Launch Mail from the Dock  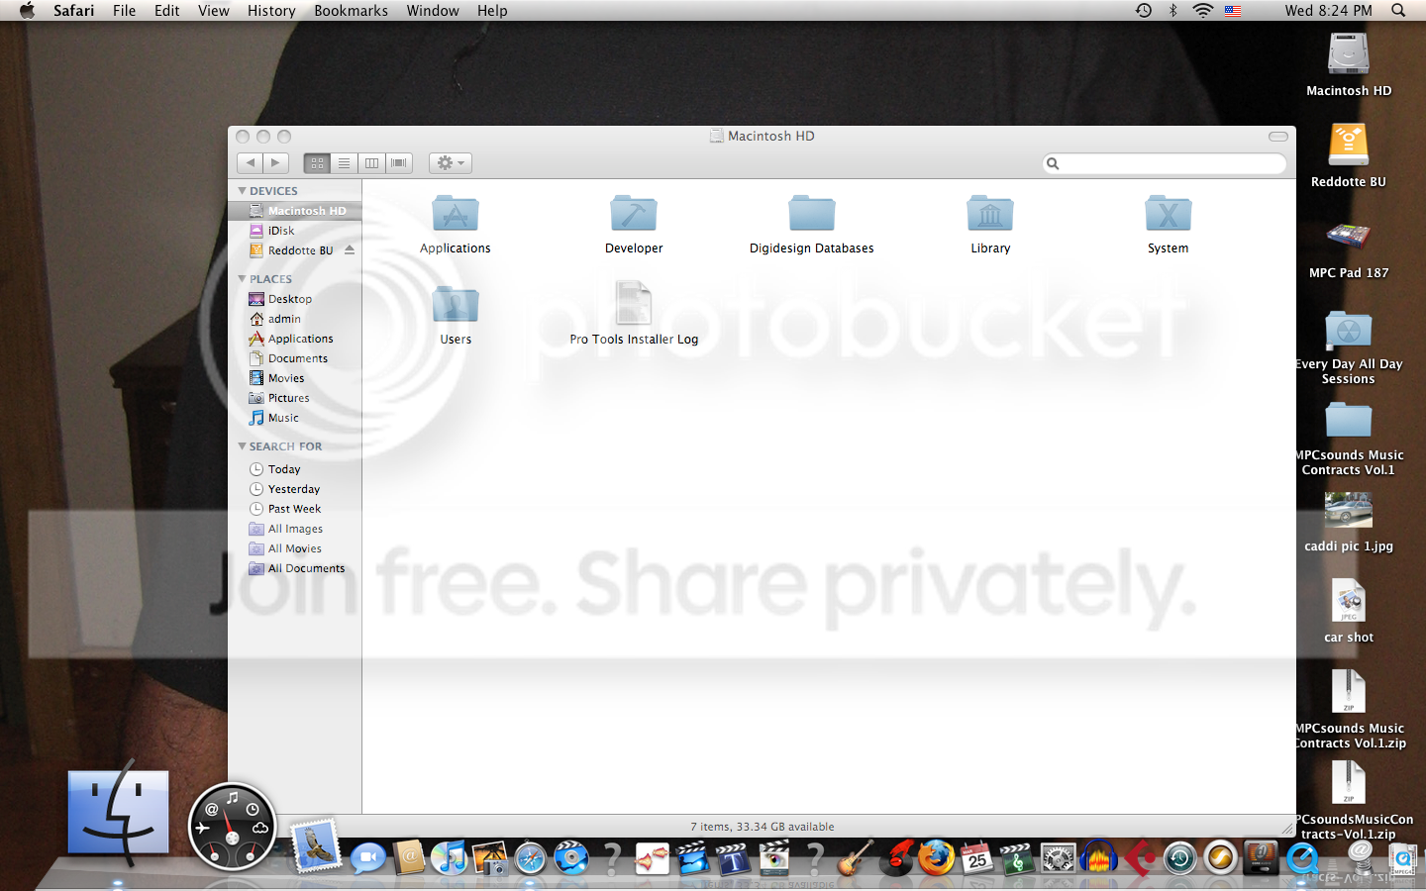point(316,844)
